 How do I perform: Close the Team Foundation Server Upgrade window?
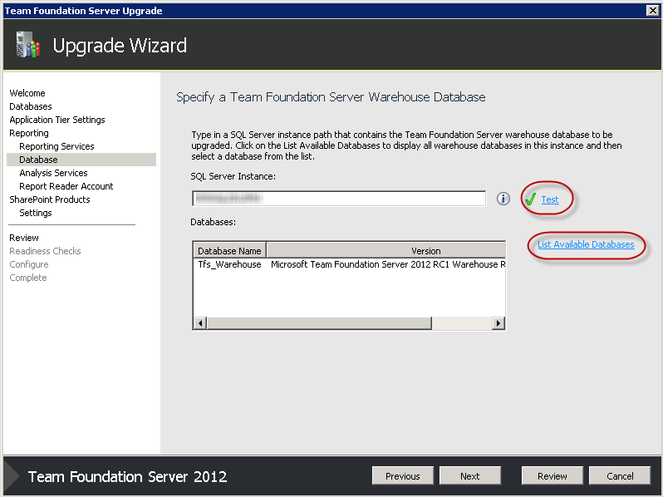[x=652, y=11]
